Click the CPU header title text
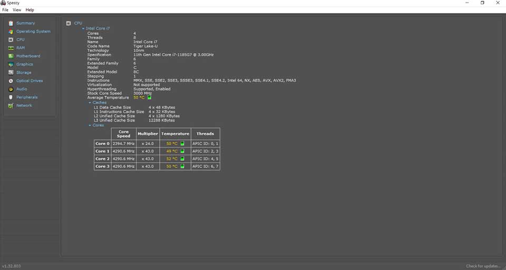The image size is (506, 270). pyautogui.click(x=78, y=23)
